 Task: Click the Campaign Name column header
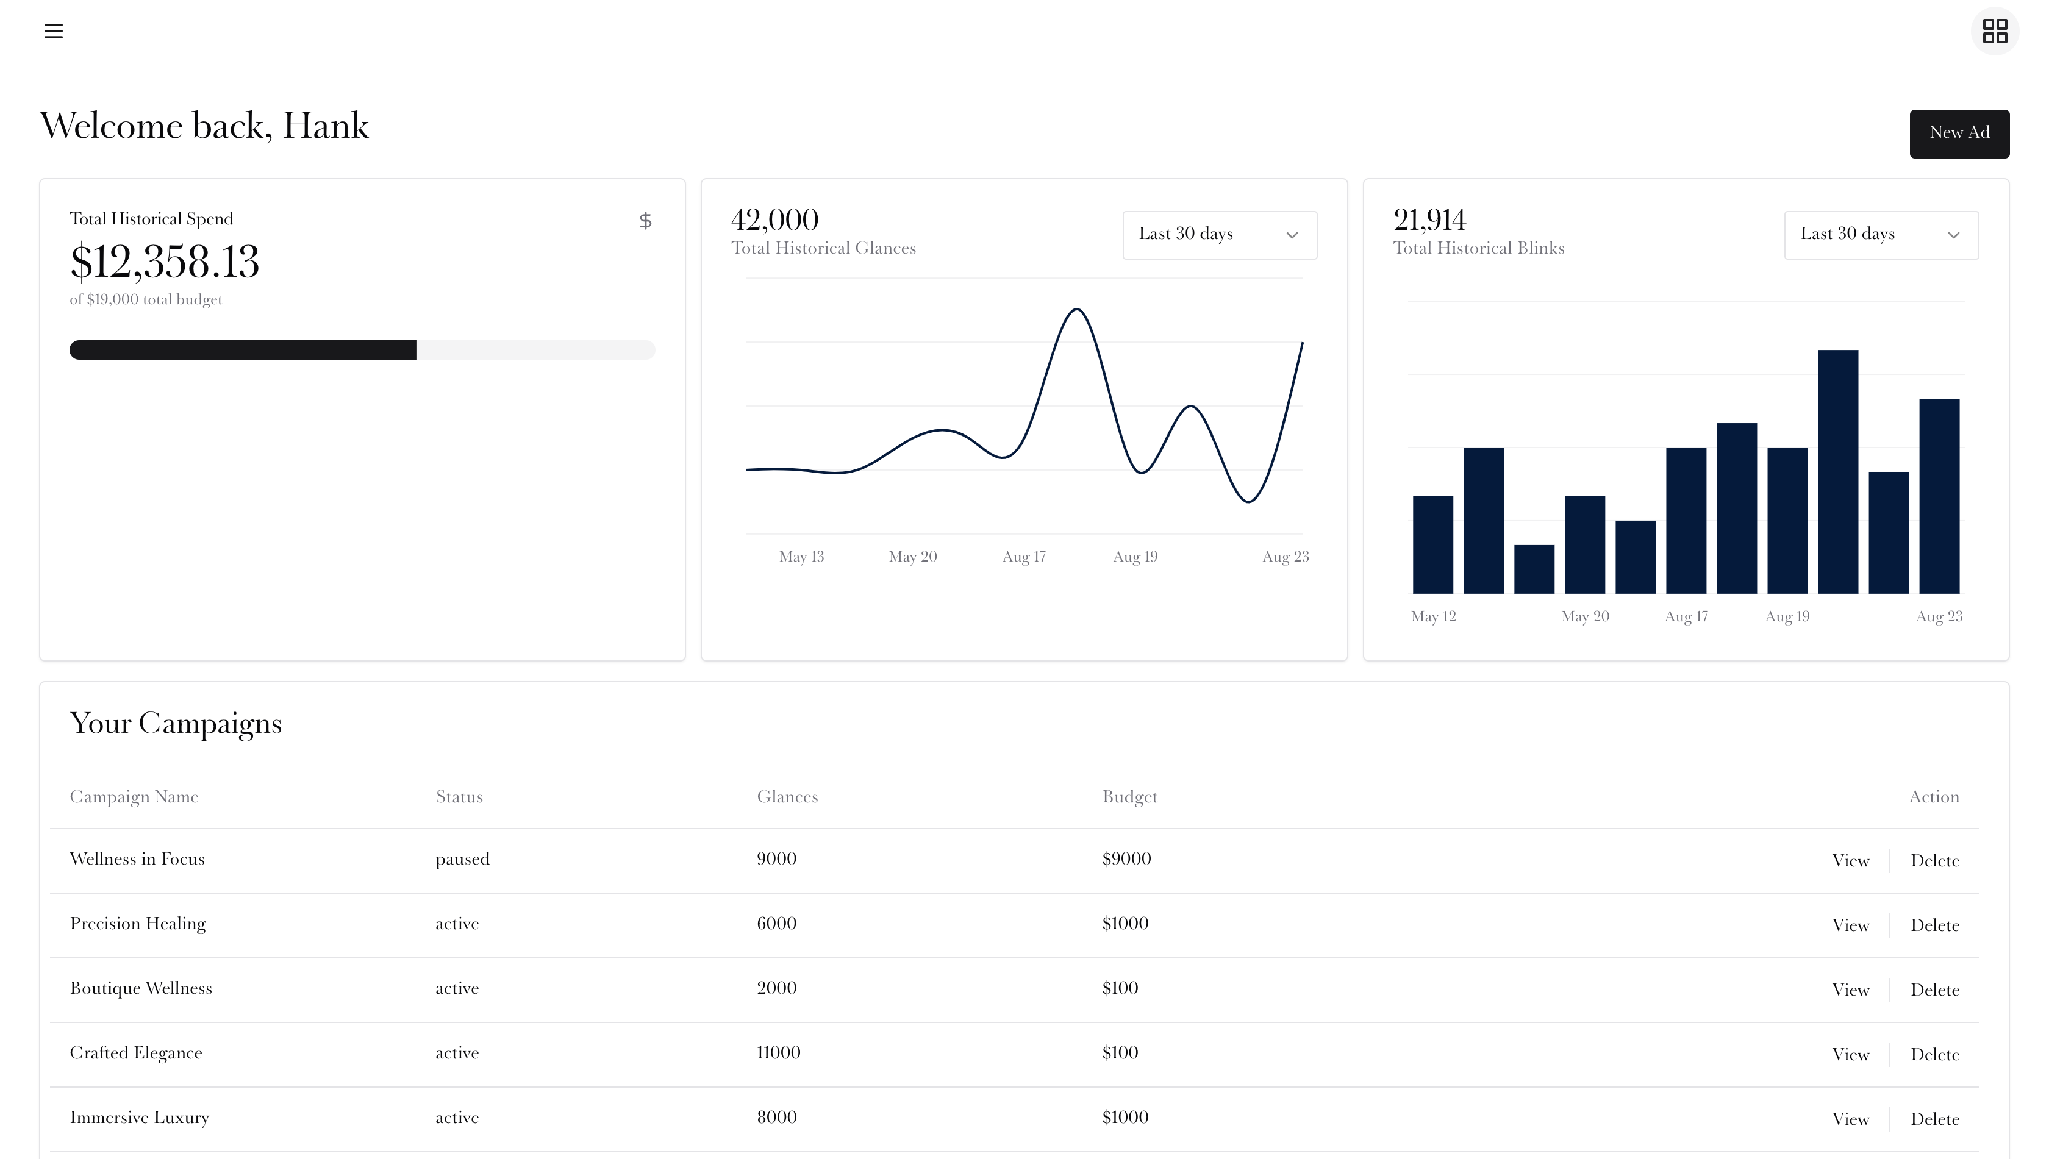[134, 797]
